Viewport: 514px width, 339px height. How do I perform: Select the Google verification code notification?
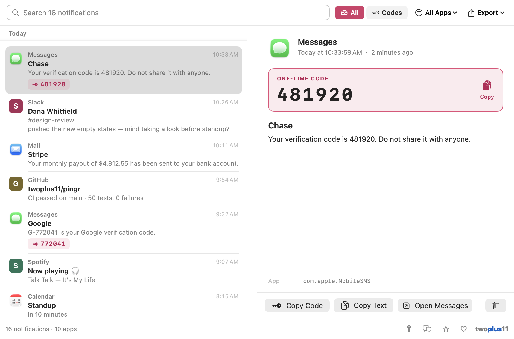[124, 230]
